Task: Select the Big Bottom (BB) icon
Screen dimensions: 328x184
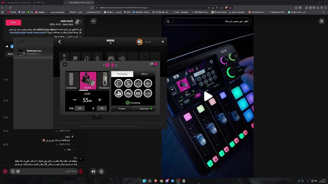Action: [x=138, y=93]
